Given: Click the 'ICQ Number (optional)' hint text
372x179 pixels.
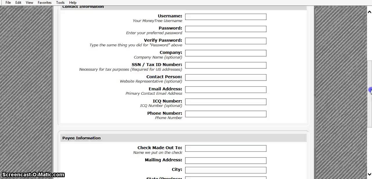Looking at the screenshot, I should [161, 106].
